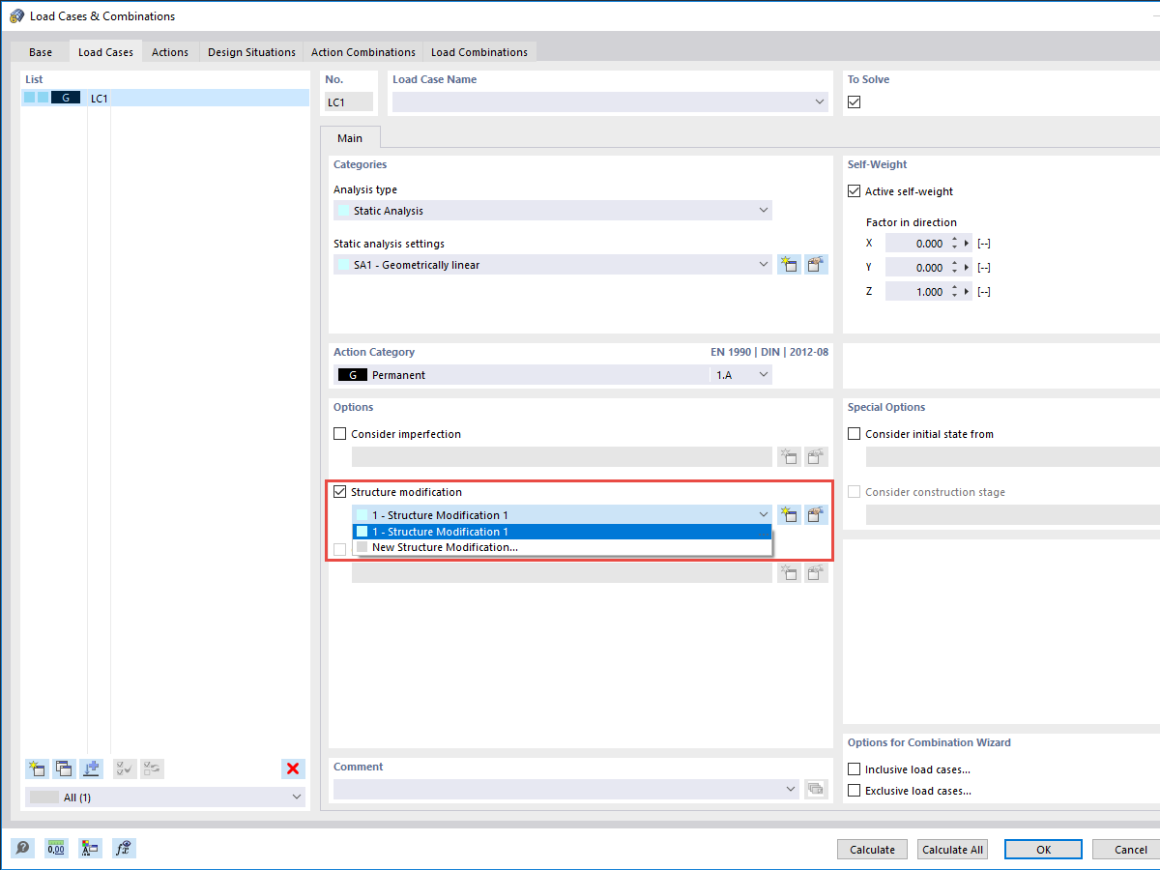
Task: Switch to the Base tab
Action: pos(41,52)
